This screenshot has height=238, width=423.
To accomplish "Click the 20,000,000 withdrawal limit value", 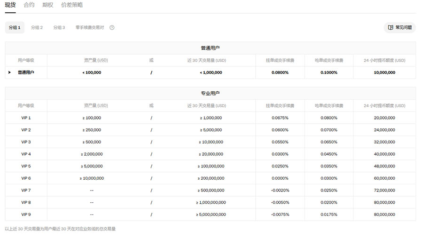I will [x=384, y=118].
